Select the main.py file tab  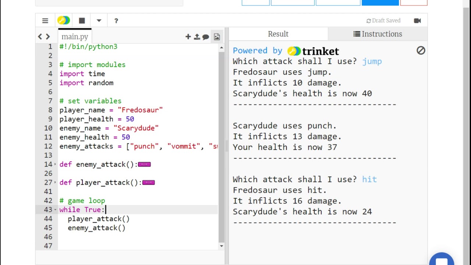[75, 36]
